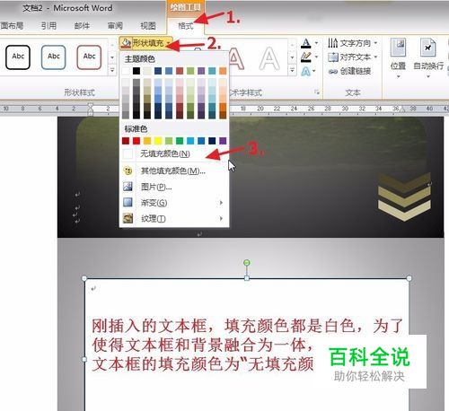Viewport: 449px width, 411px height.
Task: Open the 位置 position dropdown
Action: coord(398,58)
